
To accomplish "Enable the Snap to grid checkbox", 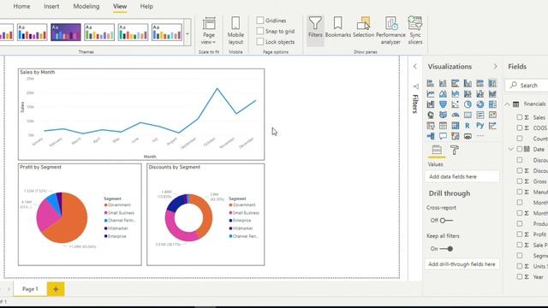I will pyautogui.click(x=260, y=31).
